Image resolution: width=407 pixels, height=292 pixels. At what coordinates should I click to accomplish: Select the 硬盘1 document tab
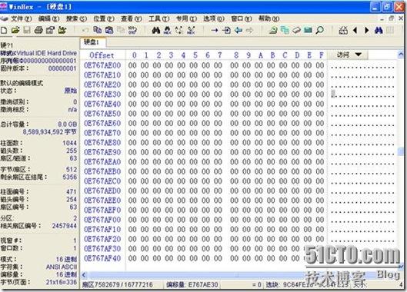click(x=92, y=42)
